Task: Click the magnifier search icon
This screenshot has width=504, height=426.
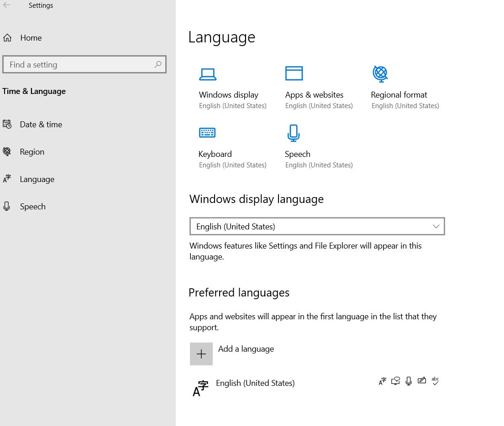Action: (158, 64)
